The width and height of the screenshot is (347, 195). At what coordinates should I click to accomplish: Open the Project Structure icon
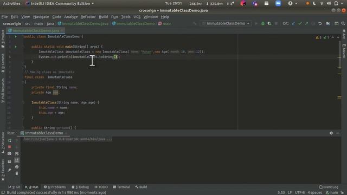[x=328, y=23]
